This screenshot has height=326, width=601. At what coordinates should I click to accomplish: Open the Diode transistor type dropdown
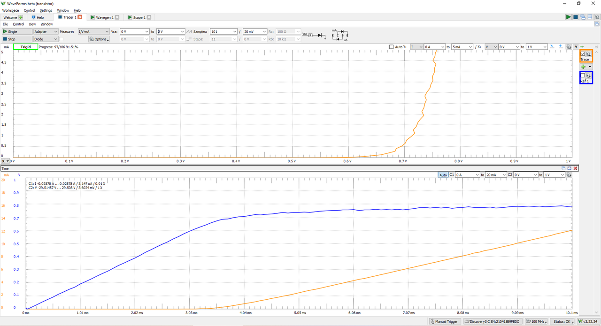pos(46,39)
